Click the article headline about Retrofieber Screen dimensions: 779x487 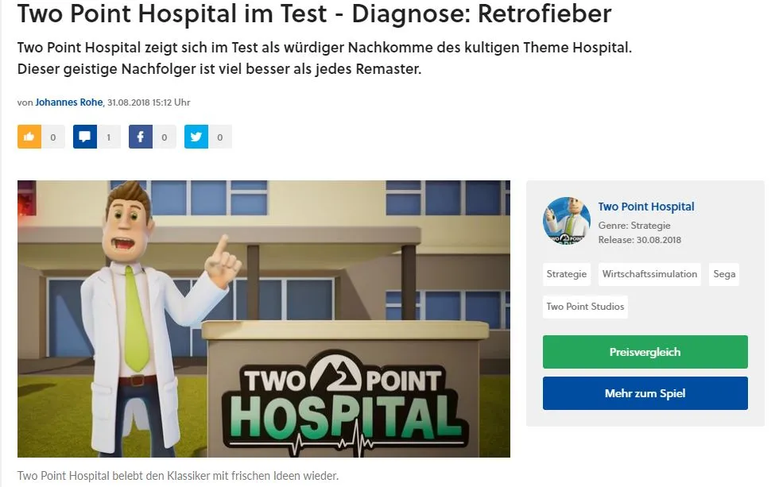pyautogui.click(x=315, y=14)
